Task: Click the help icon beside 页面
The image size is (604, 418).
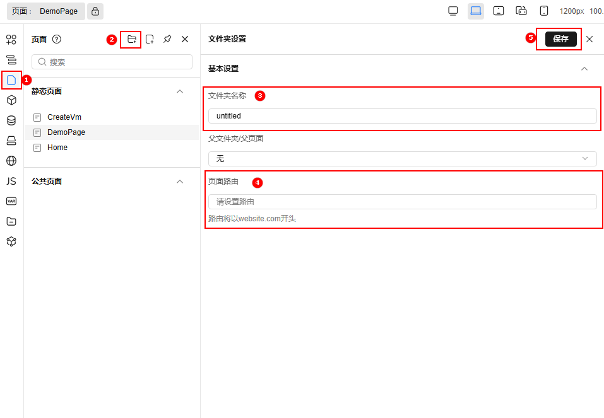Action: tap(56, 39)
